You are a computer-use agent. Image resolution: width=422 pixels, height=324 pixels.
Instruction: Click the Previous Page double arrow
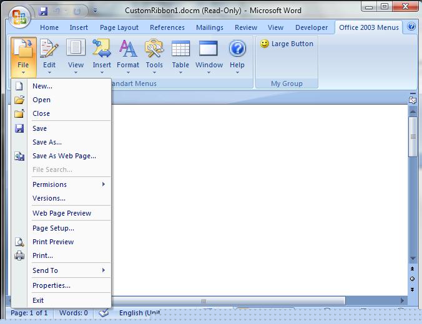point(412,269)
